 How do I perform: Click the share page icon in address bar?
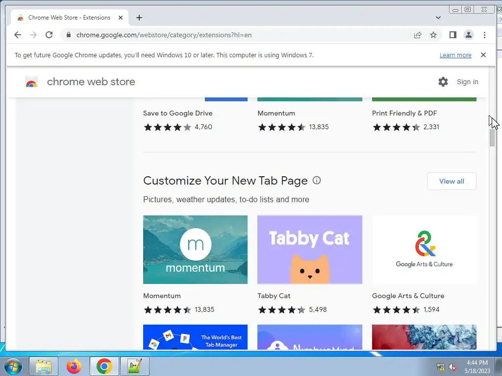pos(418,35)
